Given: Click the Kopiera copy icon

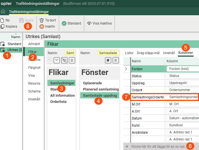Looking at the screenshot, I should coord(2,27).
